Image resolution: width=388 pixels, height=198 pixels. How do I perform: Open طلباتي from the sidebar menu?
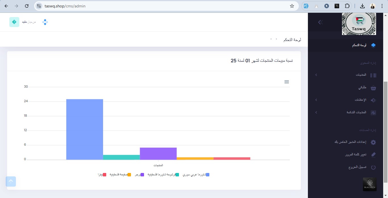tap(362, 88)
